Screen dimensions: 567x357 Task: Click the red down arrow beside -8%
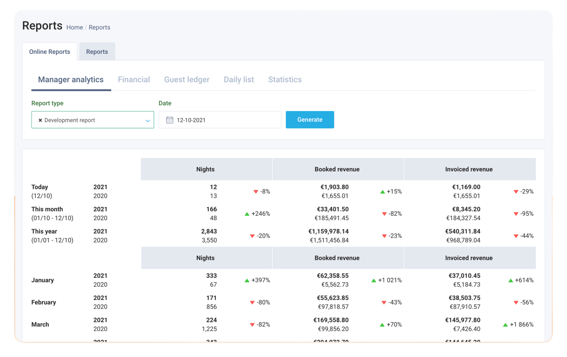click(256, 192)
